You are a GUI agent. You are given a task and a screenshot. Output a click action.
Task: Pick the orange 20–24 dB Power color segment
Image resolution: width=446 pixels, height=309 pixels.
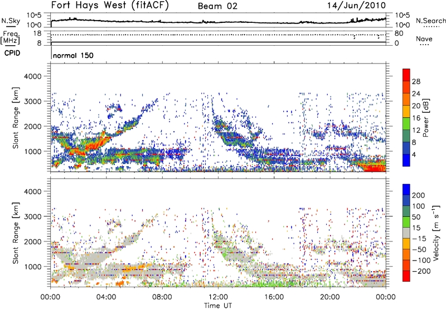point(406,99)
